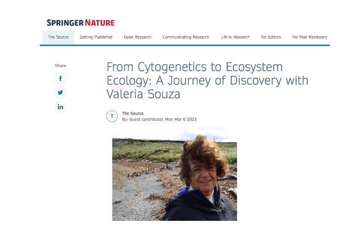Share article on LinkedIn
Viewport: 362px width, 241px height.
pos(60,107)
